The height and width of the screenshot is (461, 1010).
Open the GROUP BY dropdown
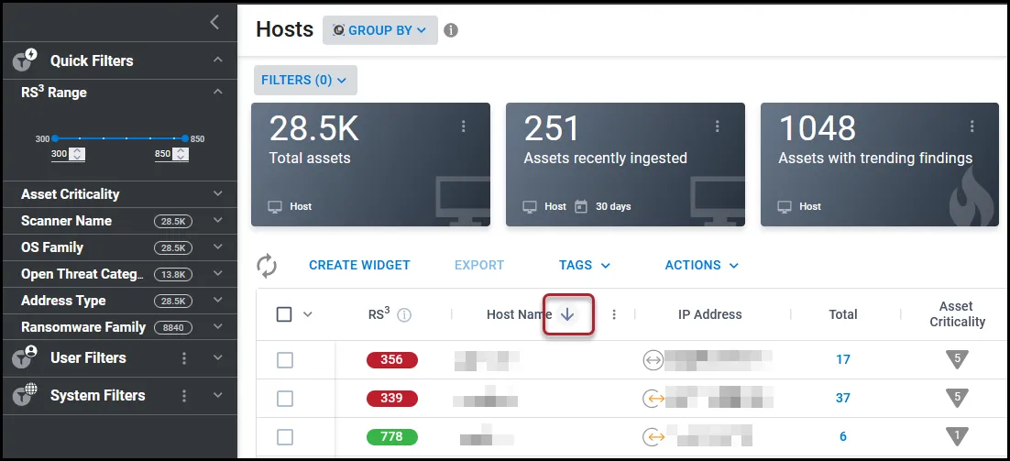[x=380, y=30]
